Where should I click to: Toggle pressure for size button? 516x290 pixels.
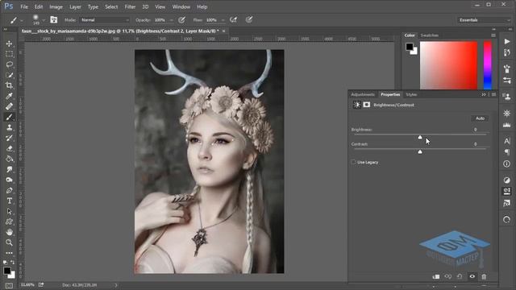pyautogui.click(x=249, y=20)
